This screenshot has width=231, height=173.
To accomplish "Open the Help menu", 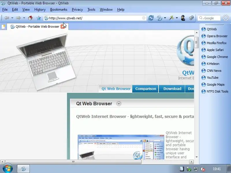I will pyautogui.click(x=121, y=10).
